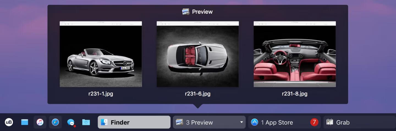Expand the Preview windows dropdown arrow
Image resolution: width=396 pixels, height=131 pixels.
click(241, 122)
